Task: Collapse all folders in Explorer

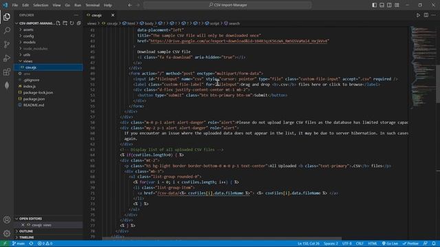Action: coord(79,23)
